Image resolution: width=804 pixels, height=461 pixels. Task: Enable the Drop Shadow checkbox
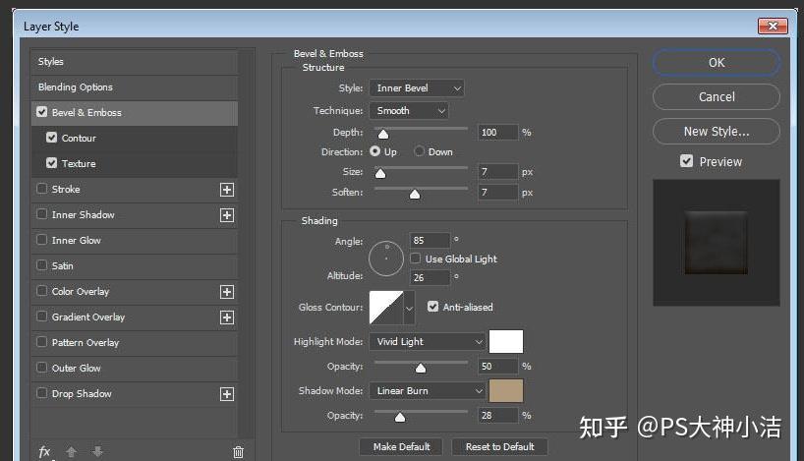(x=41, y=393)
